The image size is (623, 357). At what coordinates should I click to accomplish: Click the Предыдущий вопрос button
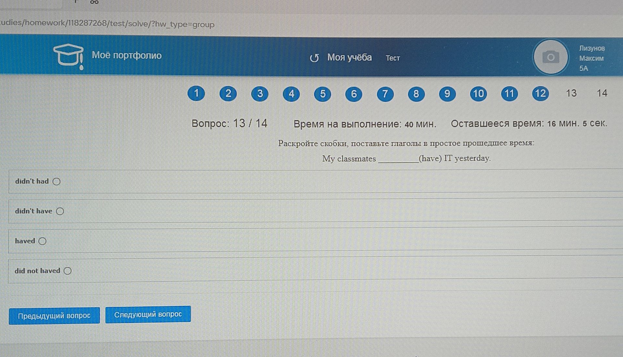click(54, 315)
